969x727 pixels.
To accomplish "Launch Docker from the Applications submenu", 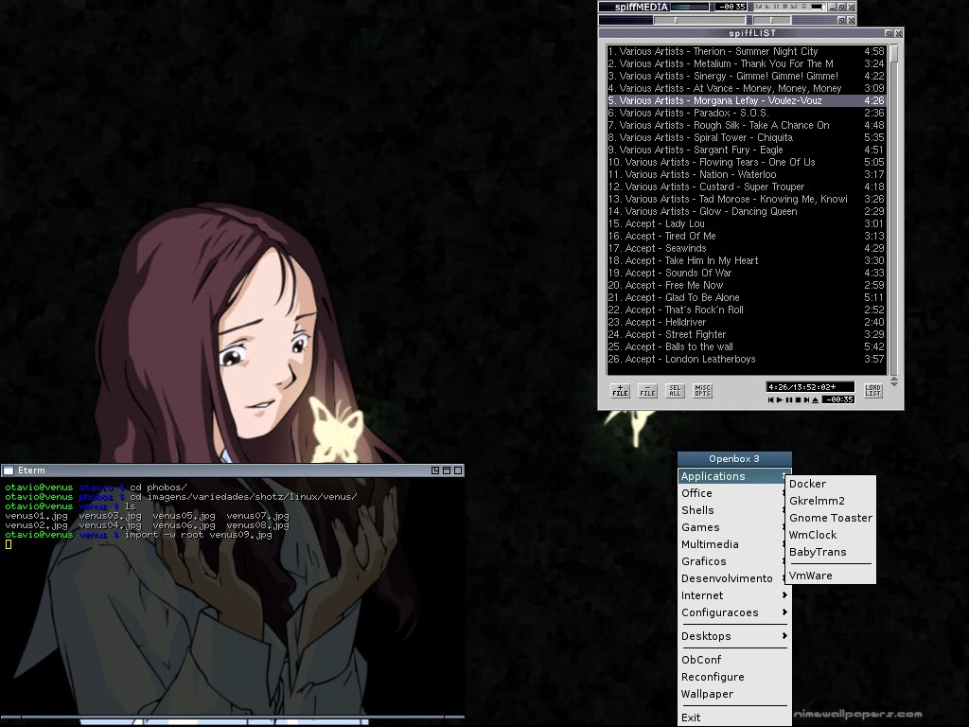I will tap(831, 484).
